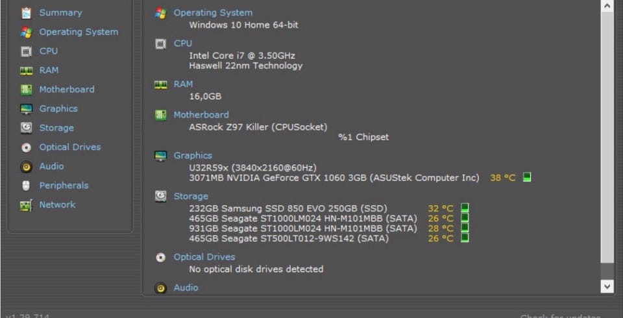Image resolution: width=623 pixels, height=318 pixels.
Task: Select the 38 °C GPU temperature
Action: click(502, 178)
